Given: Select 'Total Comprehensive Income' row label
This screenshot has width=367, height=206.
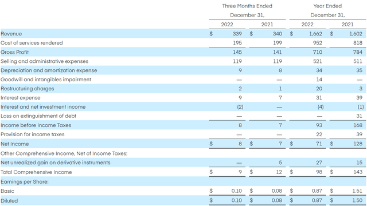Looking at the screenshot, I should (x=36, y=172).
